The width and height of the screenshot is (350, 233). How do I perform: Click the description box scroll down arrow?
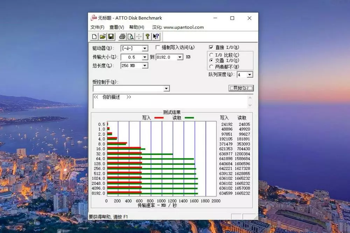click(250, 105)
